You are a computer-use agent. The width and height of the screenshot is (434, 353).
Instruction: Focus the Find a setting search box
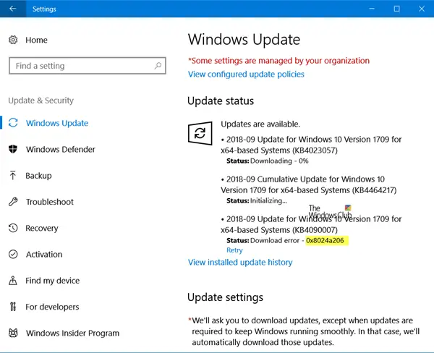pos(88,66)
